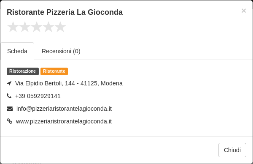Switch to the Recensioni (0) tab
The image size is (253, 164).
pyautogui.click(x=61, y=51)
